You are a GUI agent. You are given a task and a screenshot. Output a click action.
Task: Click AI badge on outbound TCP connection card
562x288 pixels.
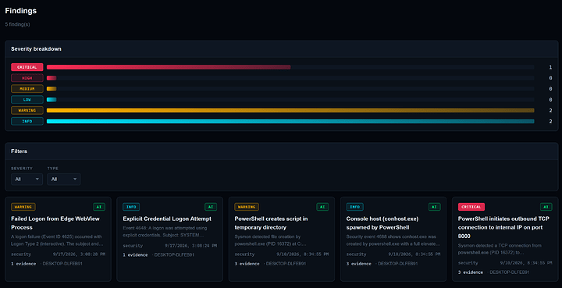tap(546, 207)
